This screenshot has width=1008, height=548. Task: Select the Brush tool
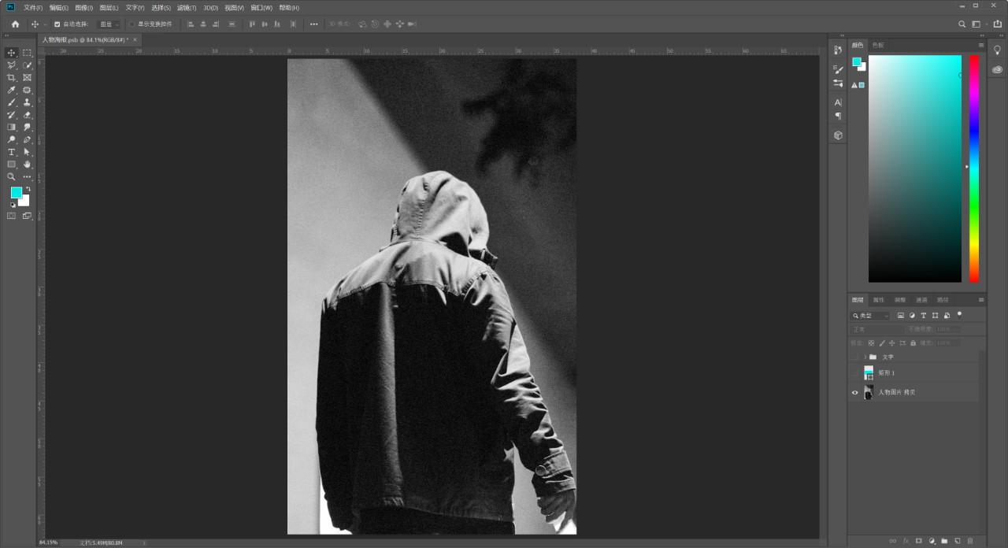11,102
